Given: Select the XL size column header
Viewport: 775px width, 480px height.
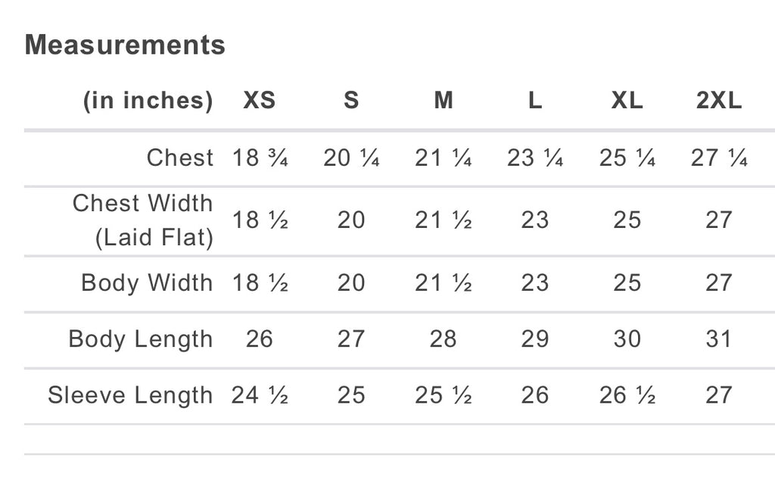Looking at the screenshot, I should click(627, 101).
